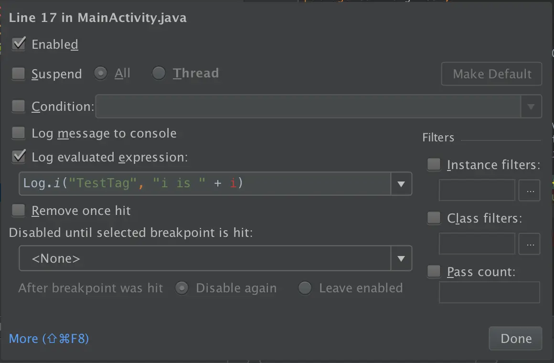Expand the evaluated expression history dropdown
554x363 pixels.
tap(401, 184)
